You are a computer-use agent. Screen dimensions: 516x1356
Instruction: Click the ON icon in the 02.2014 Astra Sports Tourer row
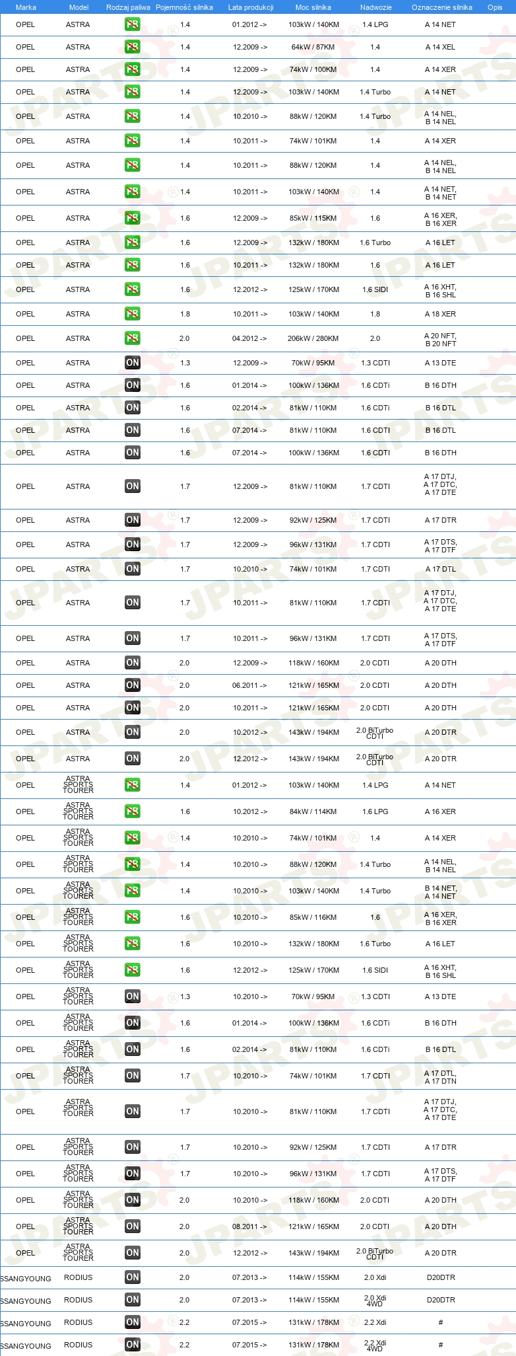coord(133,1049)
